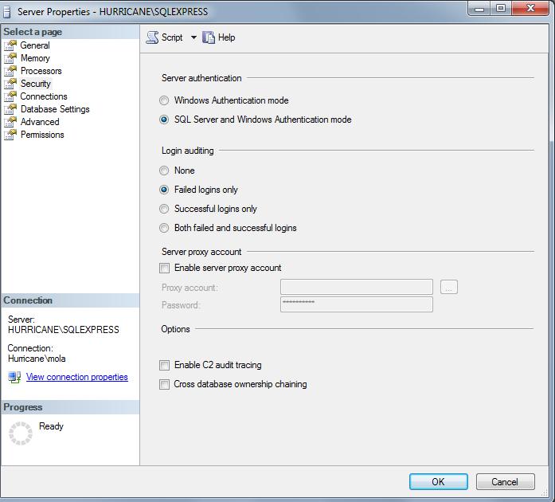Click the Script button label
Screen dimensions: 555x502
[172, 37]
